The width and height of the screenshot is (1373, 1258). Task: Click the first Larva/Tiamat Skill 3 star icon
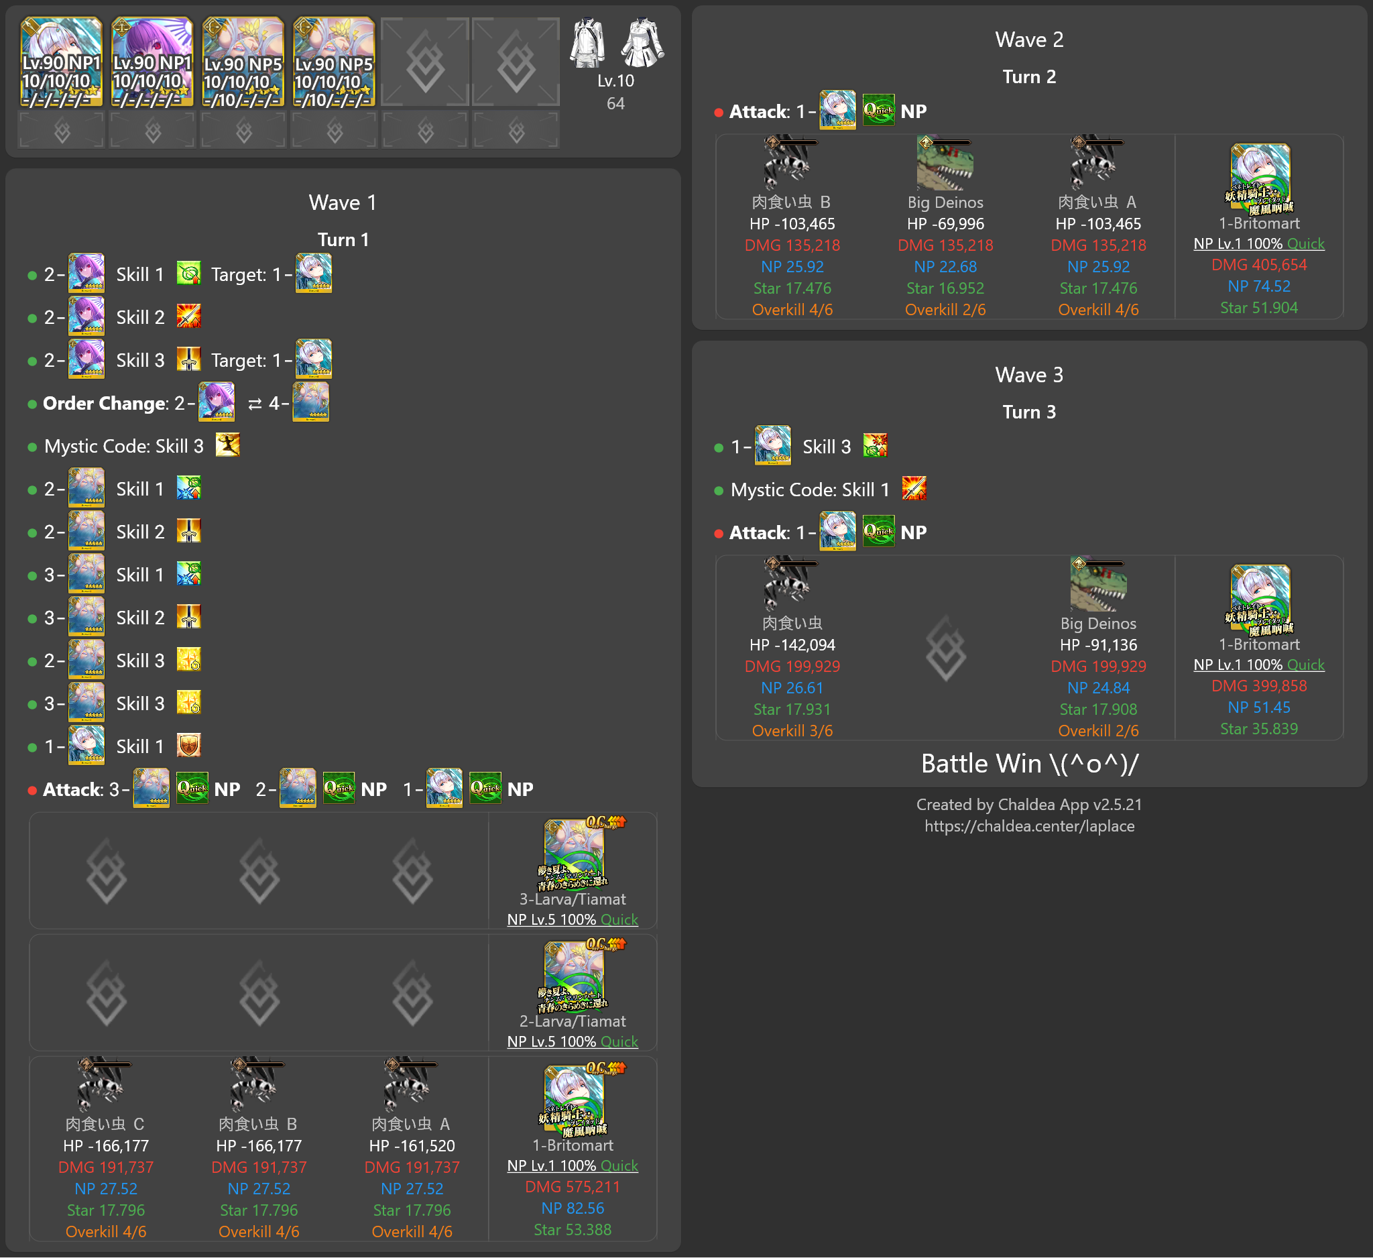pos(188,660)
